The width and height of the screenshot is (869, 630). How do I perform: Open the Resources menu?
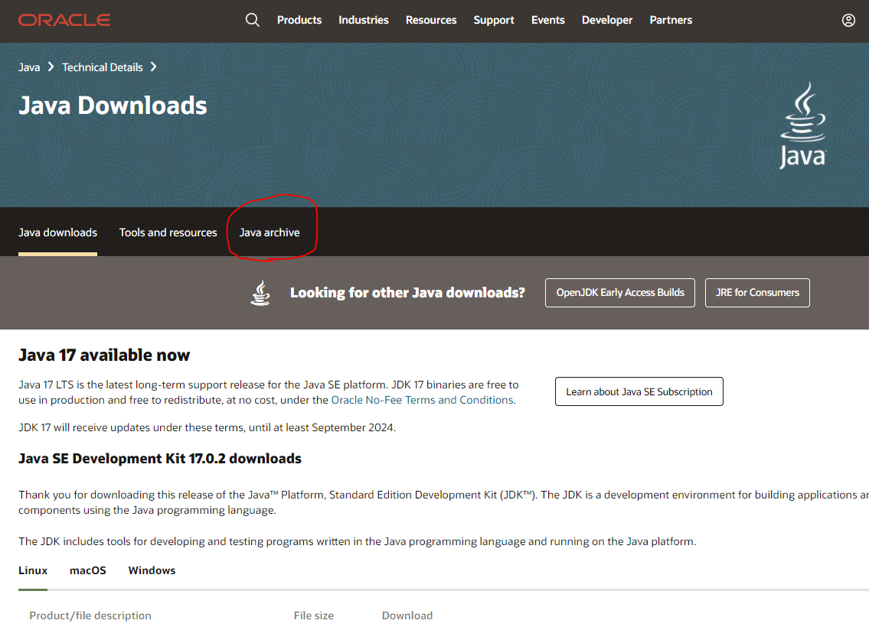431,20
